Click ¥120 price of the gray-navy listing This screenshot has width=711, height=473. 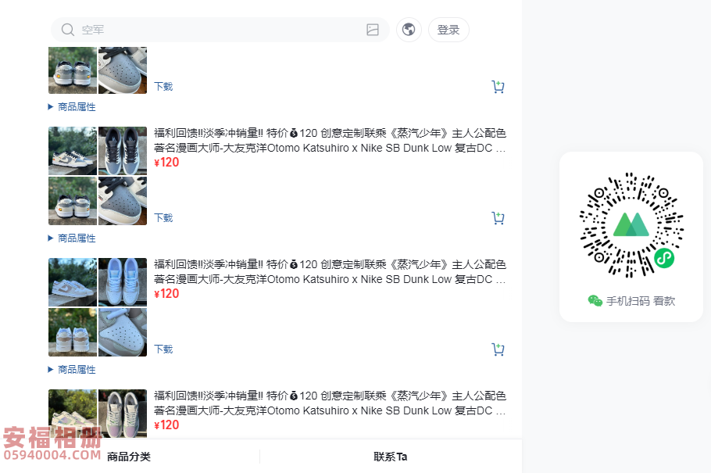point(166,163)
